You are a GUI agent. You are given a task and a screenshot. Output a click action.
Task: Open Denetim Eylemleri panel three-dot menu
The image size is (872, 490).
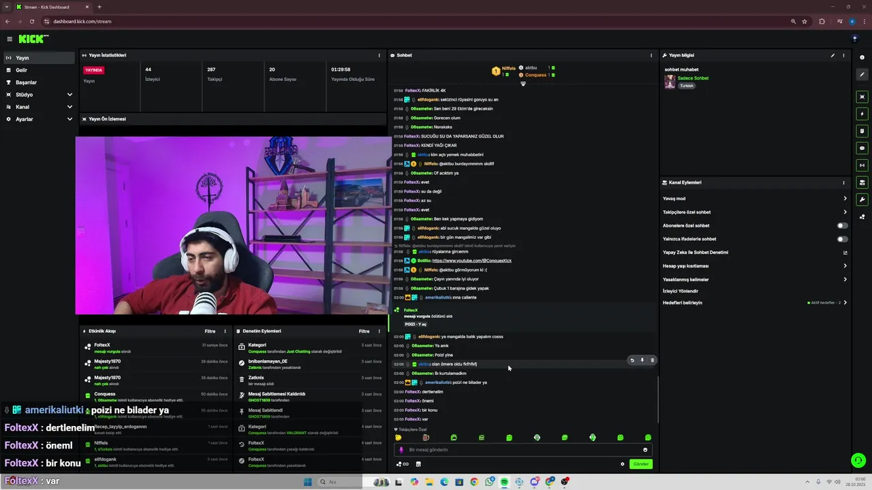pos(379,331)
